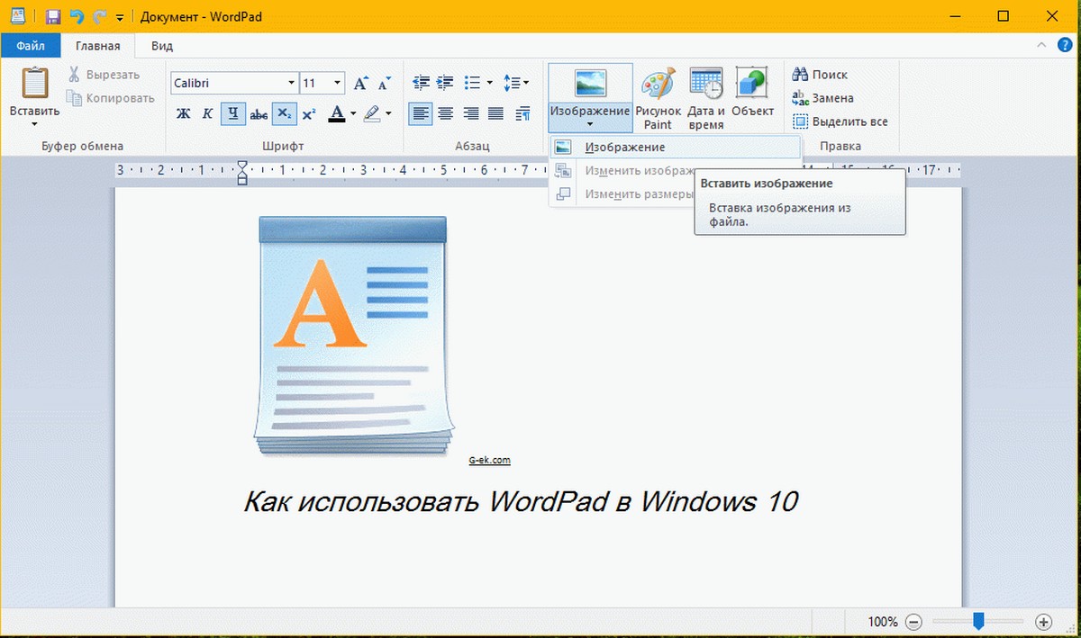Decrease font size with shrink font icon
Screen dimensions: 1081x638
(383, 83)
